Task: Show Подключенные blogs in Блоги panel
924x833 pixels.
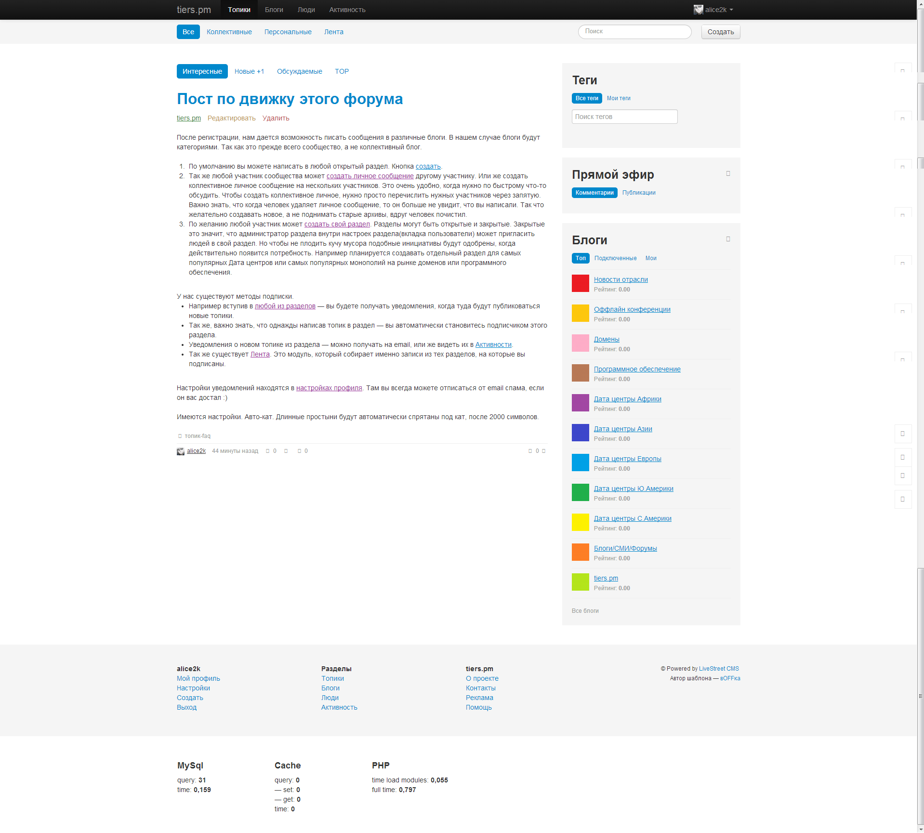Action: (615, 258)
